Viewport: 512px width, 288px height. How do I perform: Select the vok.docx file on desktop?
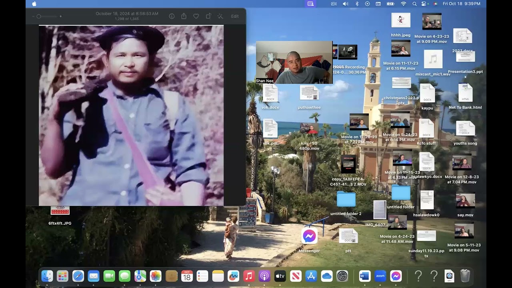click(270, 94)
